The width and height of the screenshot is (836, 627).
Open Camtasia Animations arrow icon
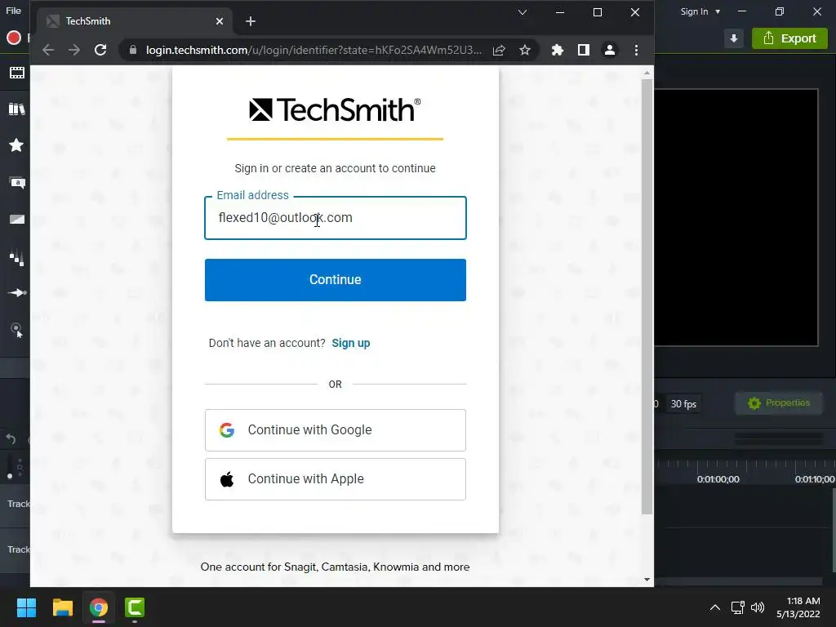coord(17,293)
